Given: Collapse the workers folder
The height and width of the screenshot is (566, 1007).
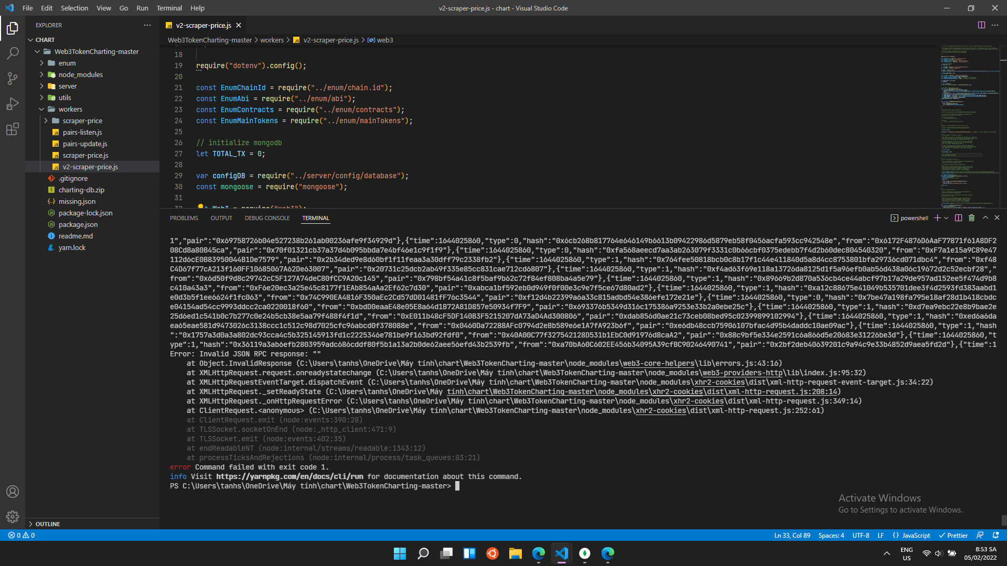Looking at the screenshot, I should (x=92, y=109).
